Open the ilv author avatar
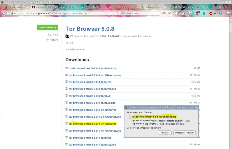This screenshot has height=149, width=232. click(67, 36)
